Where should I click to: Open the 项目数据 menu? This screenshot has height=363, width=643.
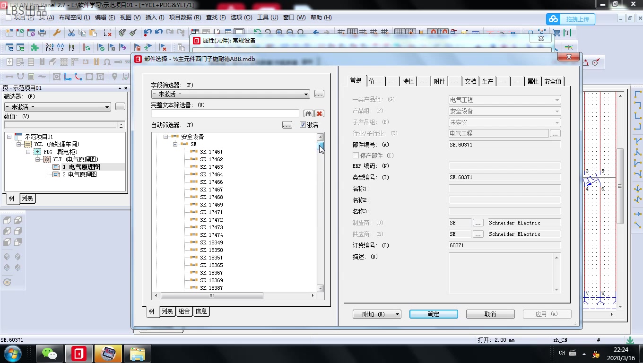tap(184, 17)
